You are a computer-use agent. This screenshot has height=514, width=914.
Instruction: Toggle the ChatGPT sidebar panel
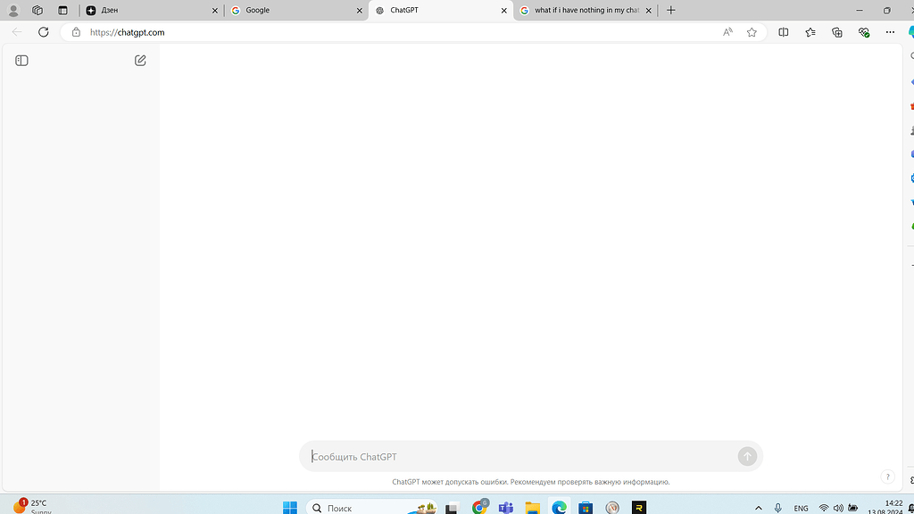pyautogui.click(x=21, y=60)
